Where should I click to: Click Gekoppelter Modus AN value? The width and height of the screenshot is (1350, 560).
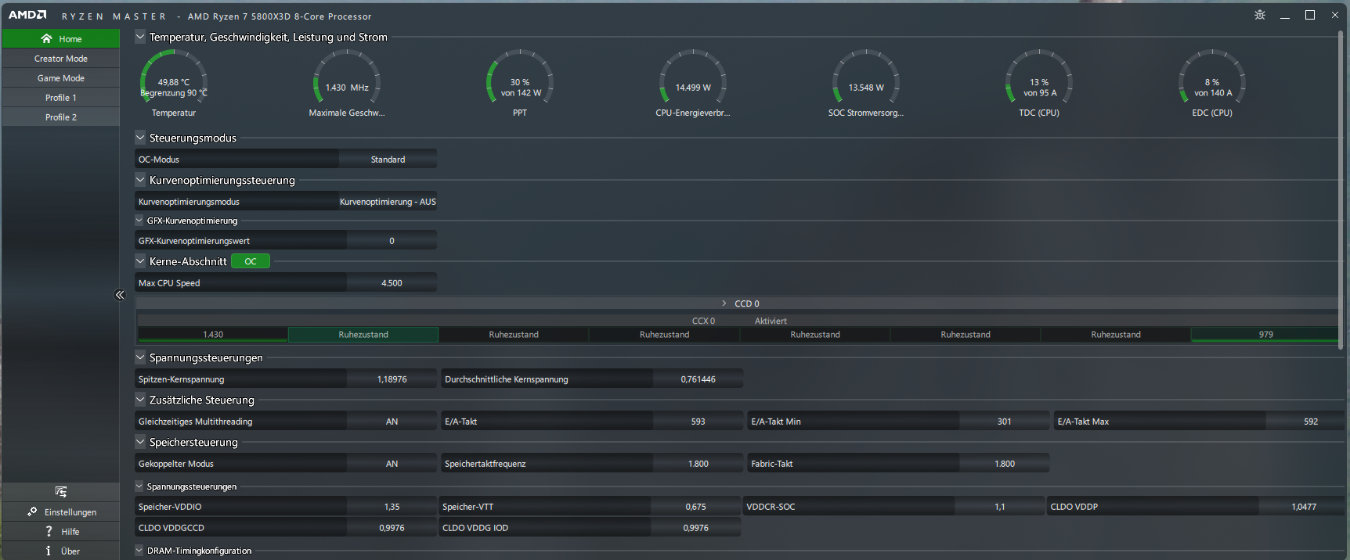[x=392, y=464]
